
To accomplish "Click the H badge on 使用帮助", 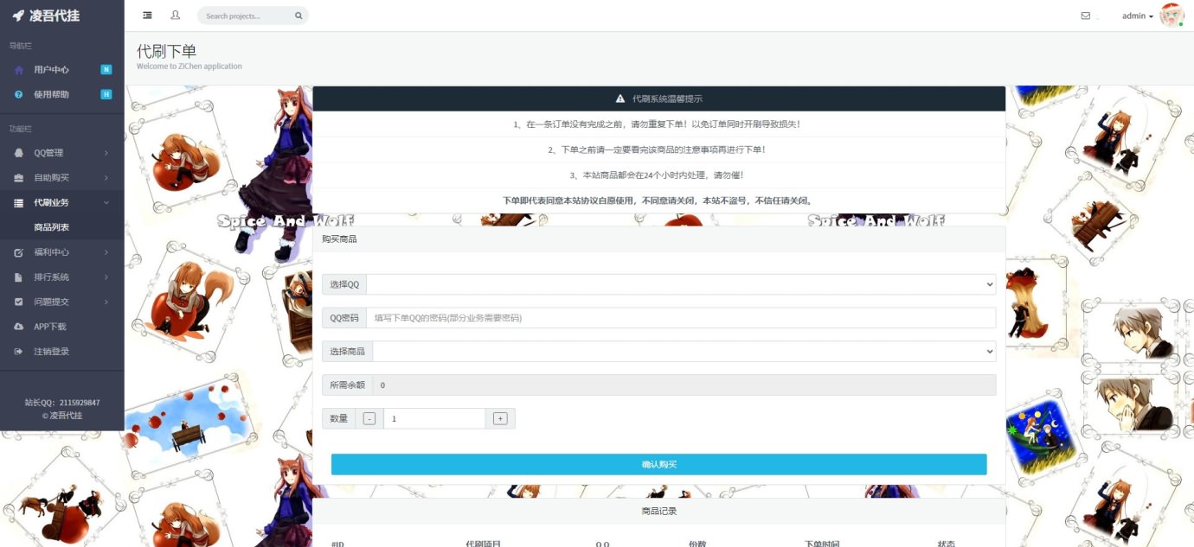I will pos(106,94).
